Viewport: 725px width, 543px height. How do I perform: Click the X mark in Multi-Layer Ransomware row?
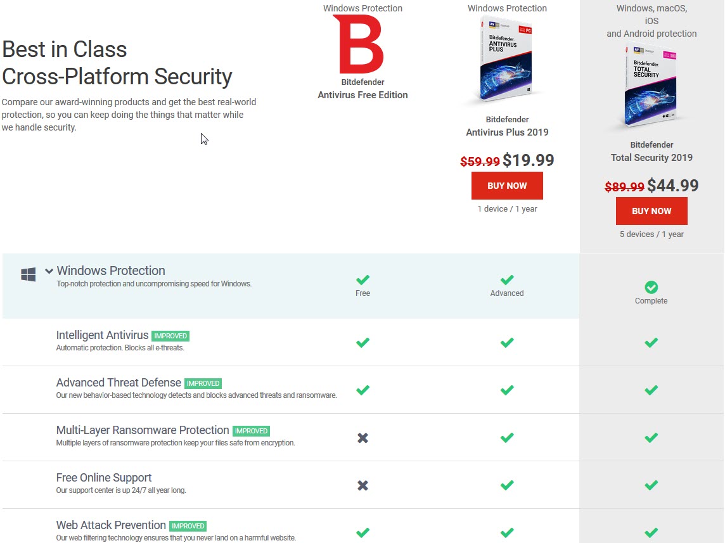coord(362,438)
